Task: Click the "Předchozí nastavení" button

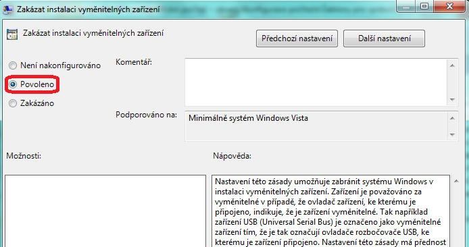Action: pos(297,38)
